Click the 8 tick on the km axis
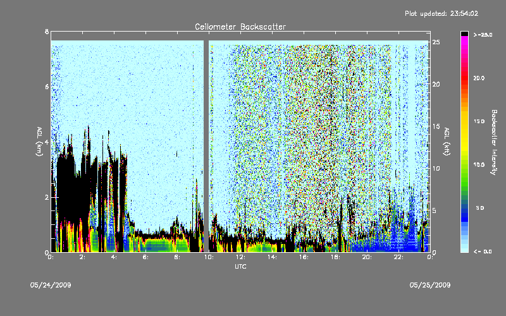Viewport: 506px width, 316px height. coord(47,32)
